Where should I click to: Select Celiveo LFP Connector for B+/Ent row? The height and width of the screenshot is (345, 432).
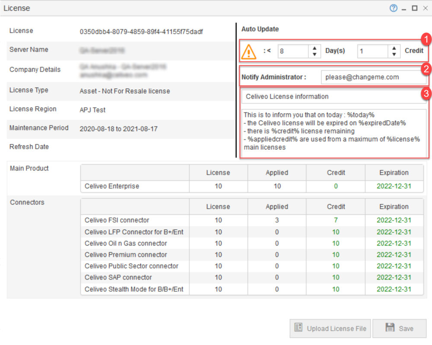(x=252, y=232)
